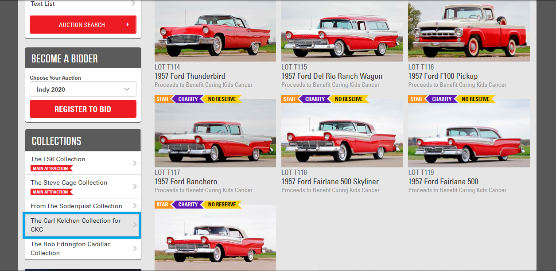Image resolution: width=556 pixels, height=271 pixels.
Task: Open the 1957 Ford Ranchero photo
Action: pyautogui.click(x=215, y=133)
